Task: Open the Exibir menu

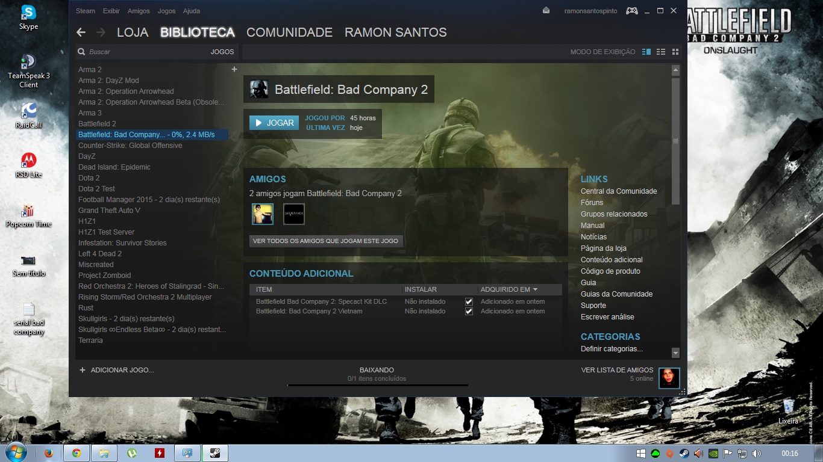Action: [111, 11]
